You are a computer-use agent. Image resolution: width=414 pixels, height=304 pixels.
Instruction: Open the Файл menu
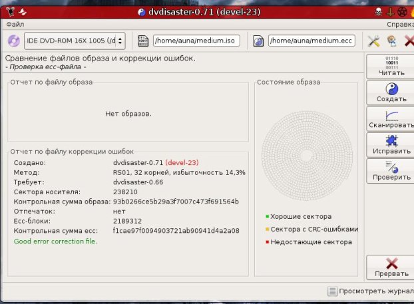click(15, 24)
